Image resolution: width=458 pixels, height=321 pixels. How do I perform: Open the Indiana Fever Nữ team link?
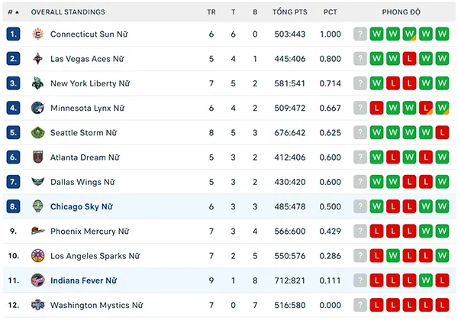83,280
